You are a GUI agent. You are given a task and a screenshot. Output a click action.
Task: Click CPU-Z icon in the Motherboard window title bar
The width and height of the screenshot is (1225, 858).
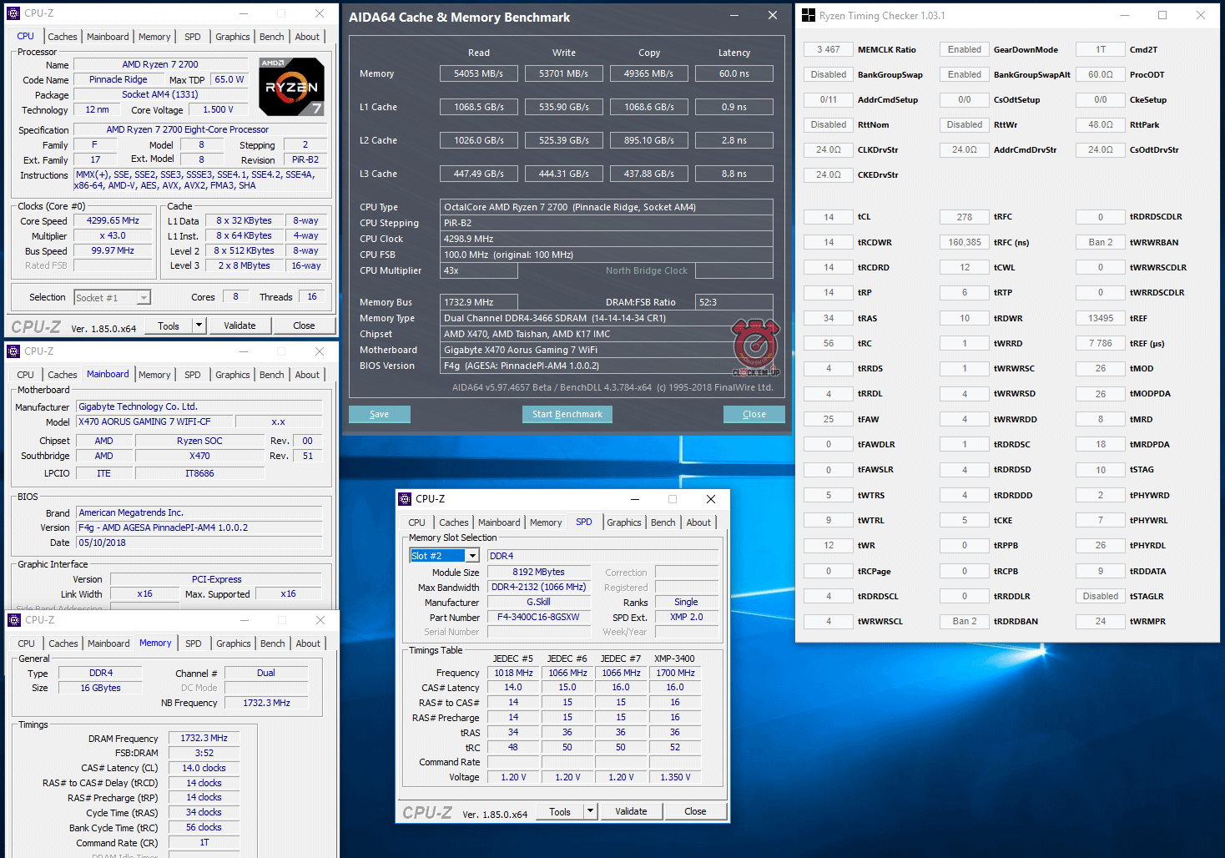pos(13,351)
